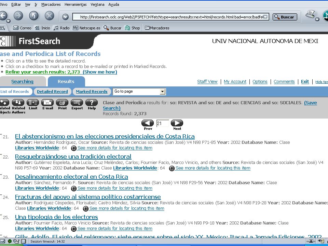Click the E-mail records icon
The image size is (328, 246).
click(x=47, y=102)
